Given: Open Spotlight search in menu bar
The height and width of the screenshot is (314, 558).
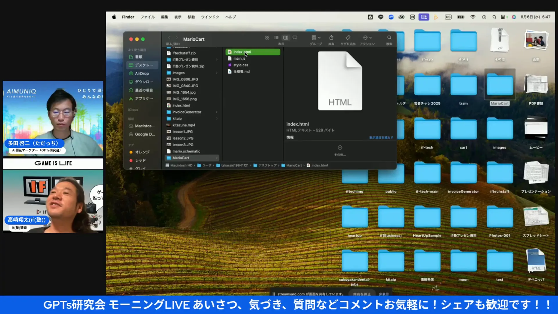Looking at the screenshot, I should coord(494,17).
